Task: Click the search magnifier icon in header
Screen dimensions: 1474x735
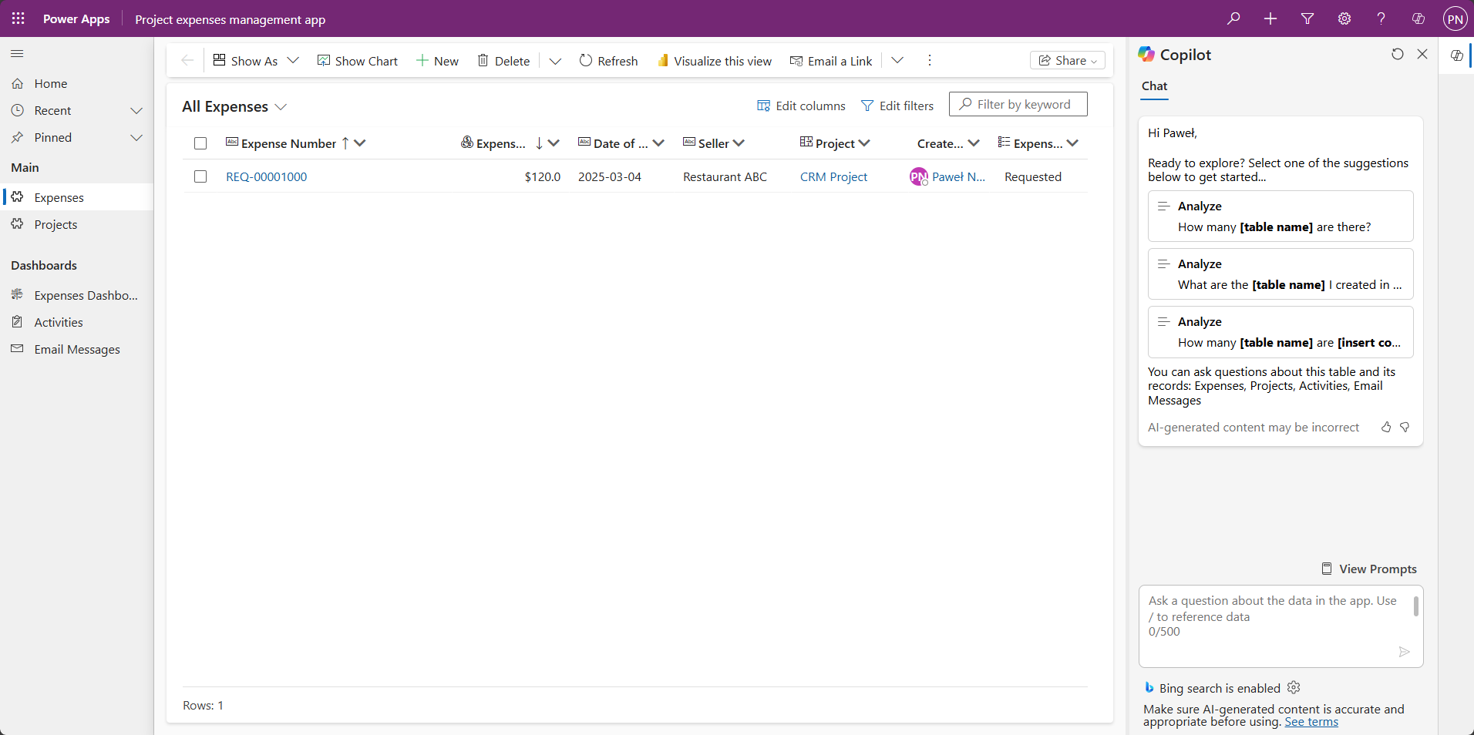Action: coord(1233,18)
